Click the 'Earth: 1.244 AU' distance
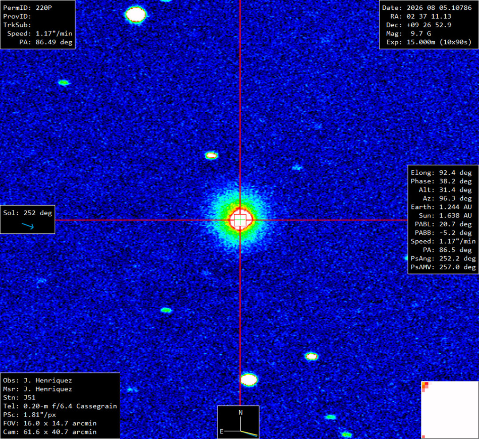Viewport: 479px width, 439px height. (441, 207)
